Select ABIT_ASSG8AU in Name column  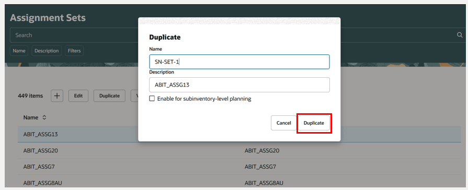click(x=42, y=183)
